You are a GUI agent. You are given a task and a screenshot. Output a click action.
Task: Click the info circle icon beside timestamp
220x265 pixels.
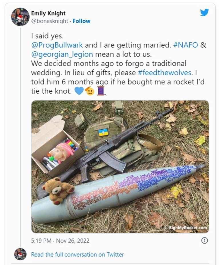pyautogui.click(x=205, y=240)
